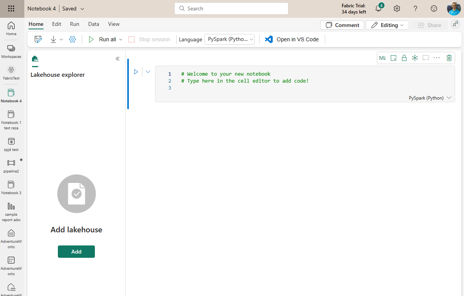
Task: Switch to the Edit tab
Action: [x=57, y=24]
